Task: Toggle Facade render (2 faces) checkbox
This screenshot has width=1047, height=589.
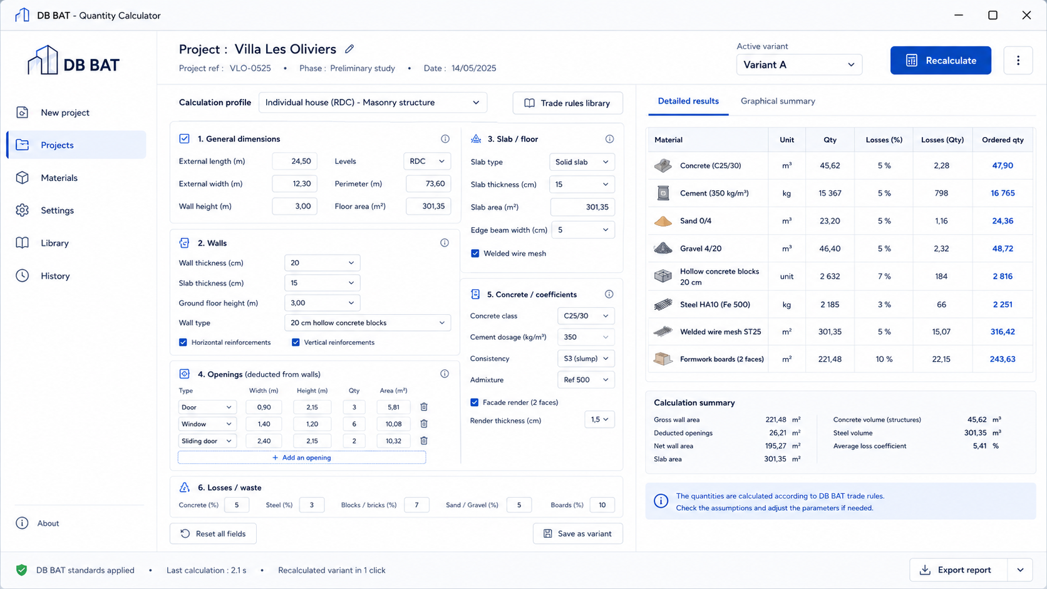Action: [474, 402]
